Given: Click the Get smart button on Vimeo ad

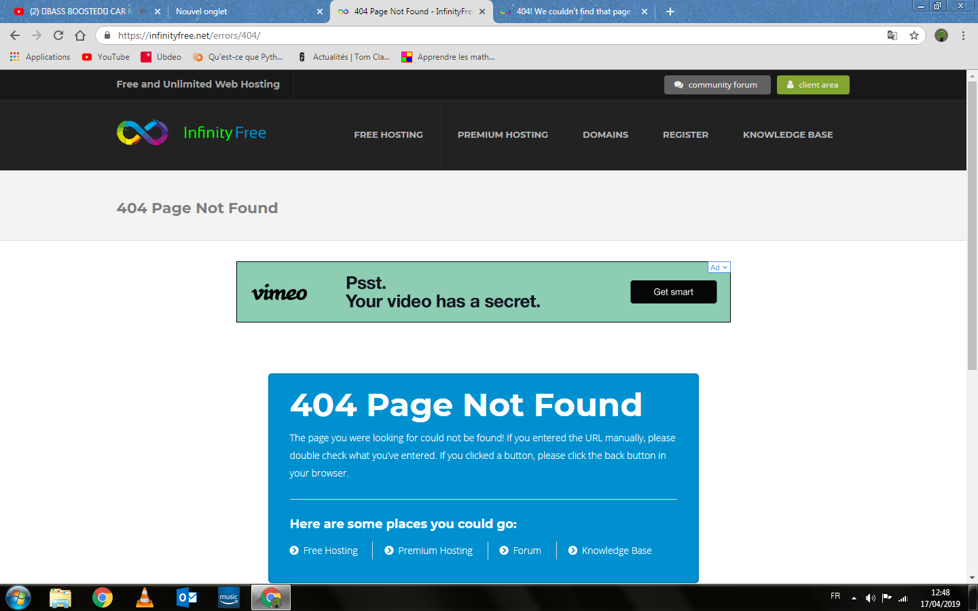Looking at the screenshot, I should pyautogui.click(x=673, y=292).
